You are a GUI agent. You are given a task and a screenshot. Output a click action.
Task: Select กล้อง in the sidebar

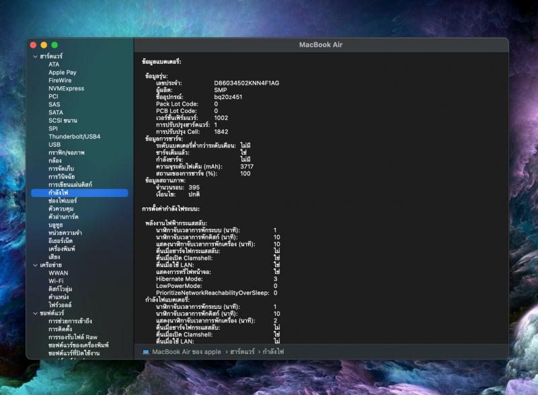coord(55,161)
